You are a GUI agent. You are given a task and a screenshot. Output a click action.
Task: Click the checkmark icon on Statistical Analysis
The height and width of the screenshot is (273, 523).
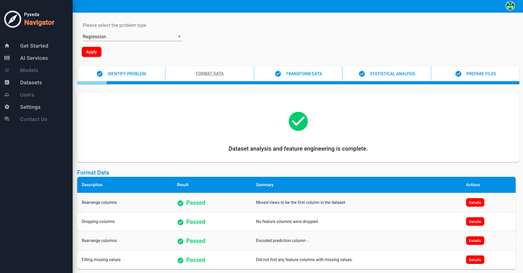click(362, 73)
